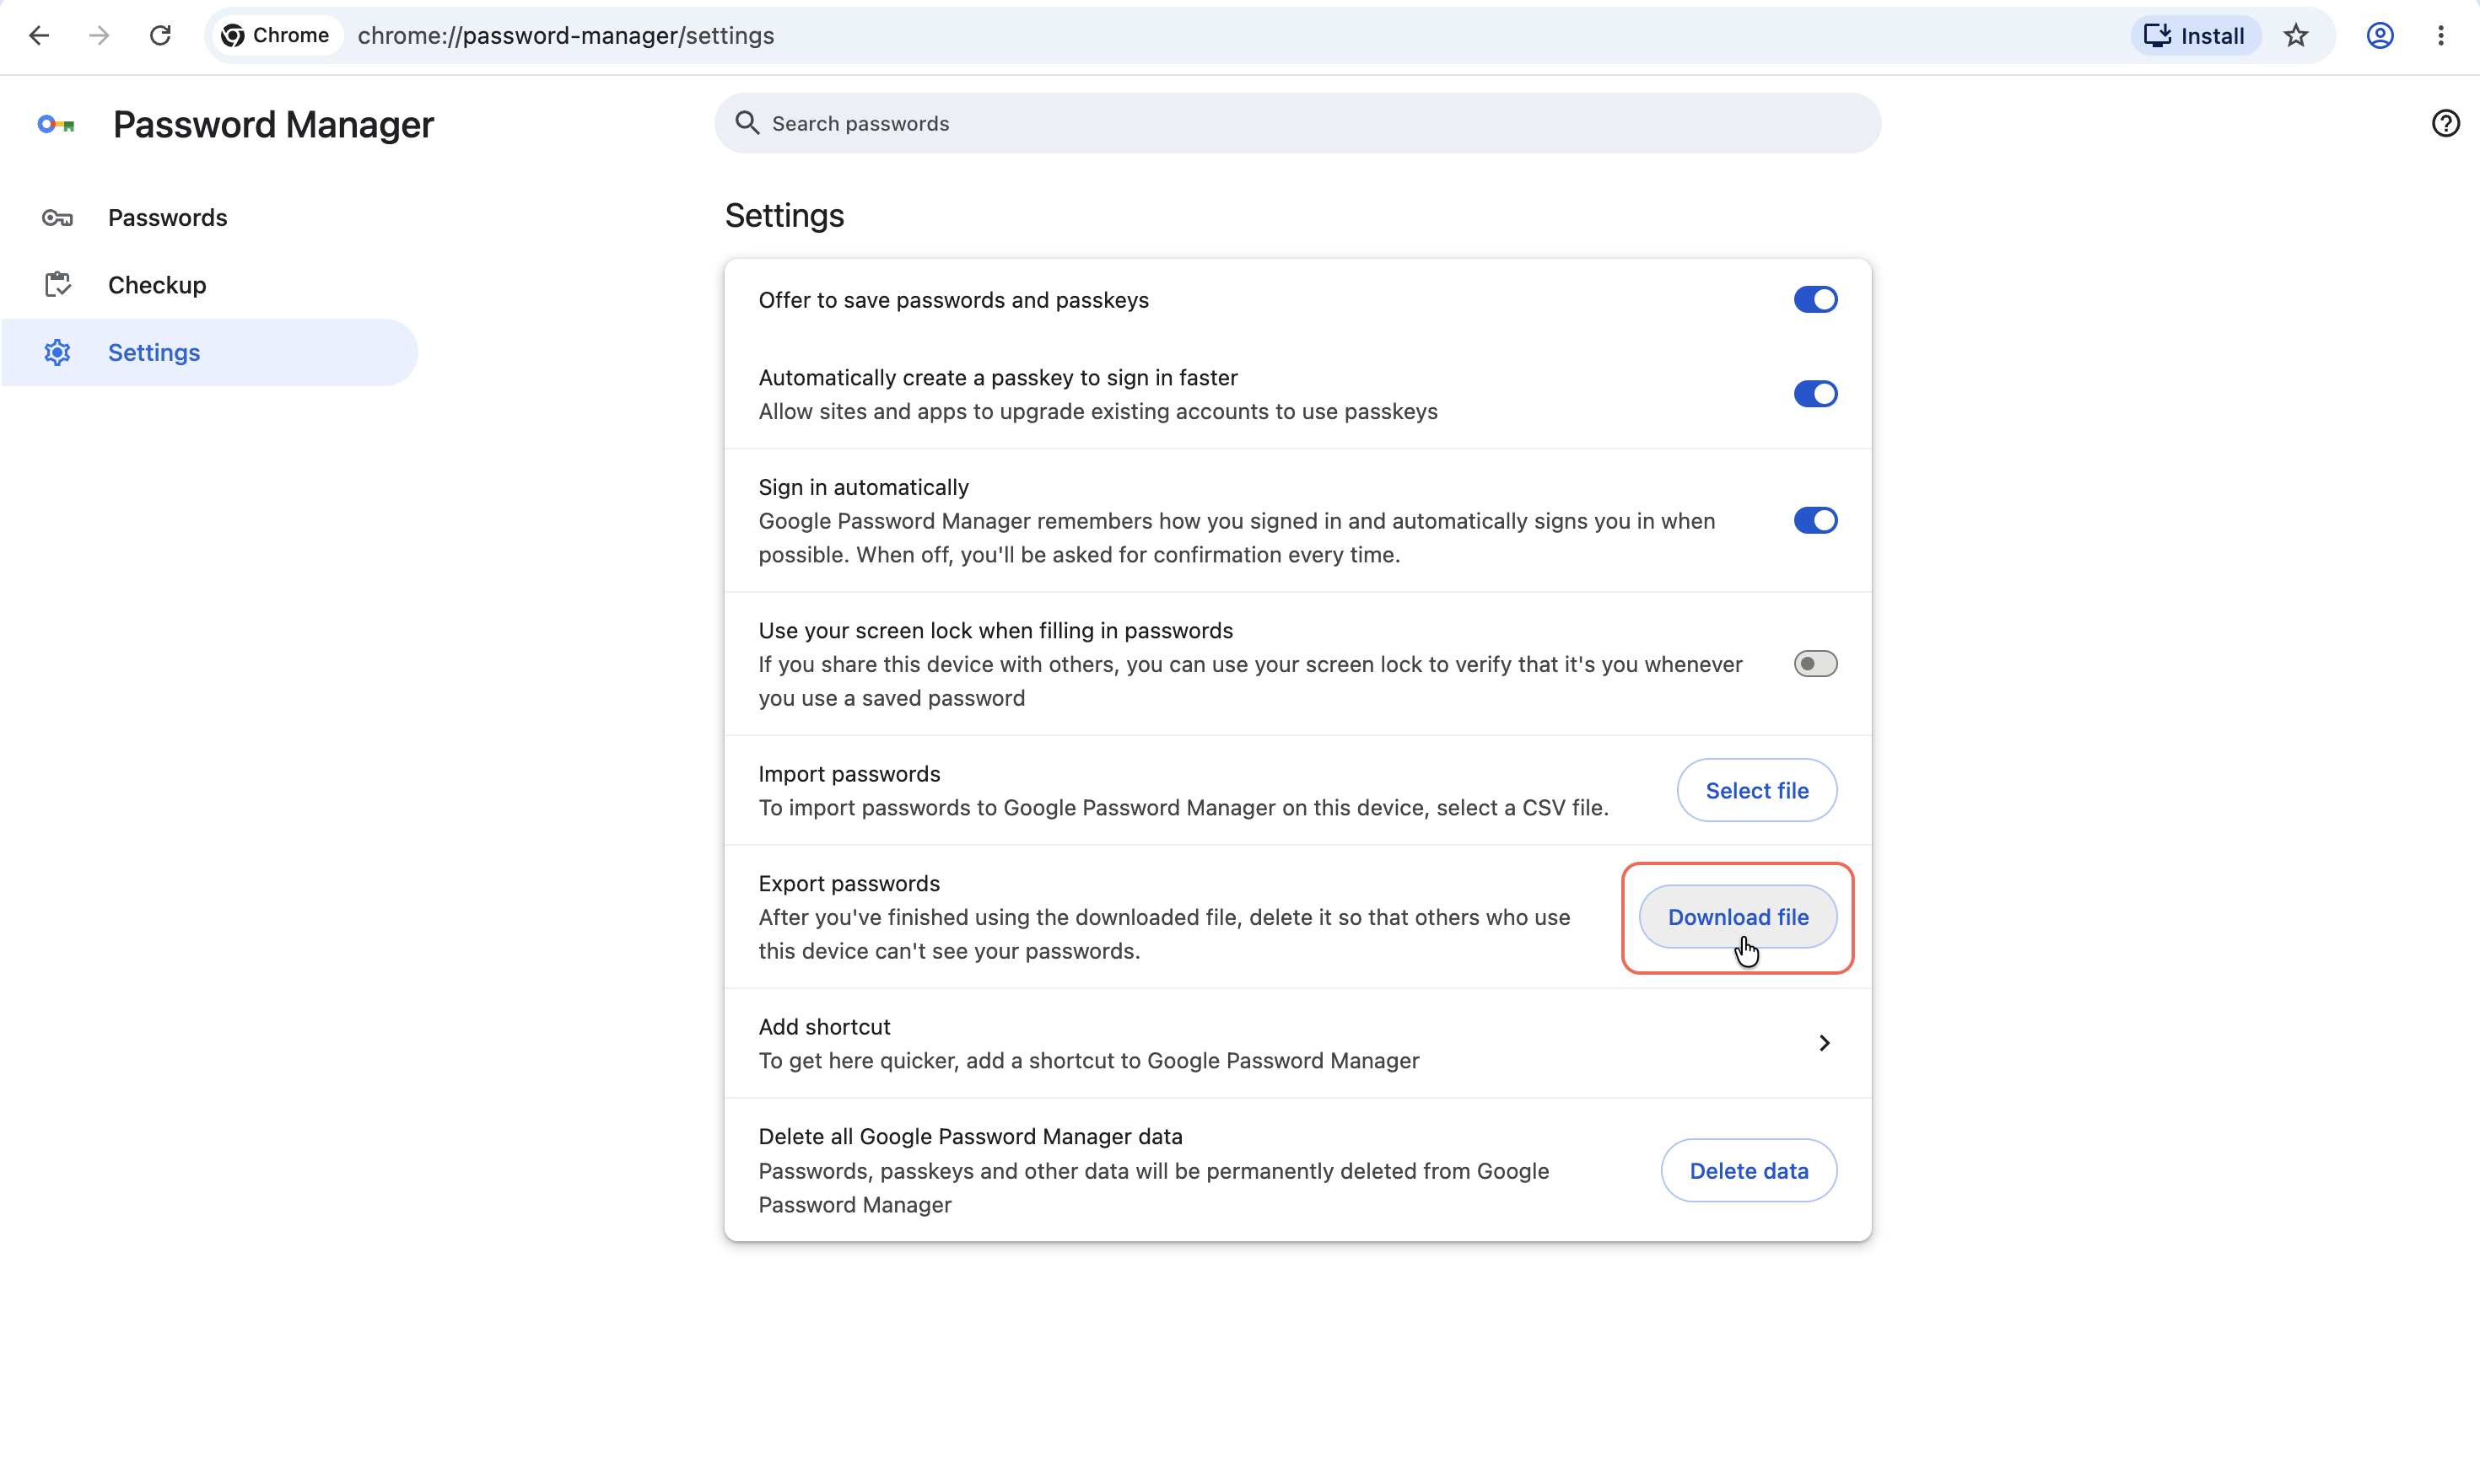The width and height of the screenshot is (2480, 1484).
Task: Expand the Add shortcut chevron
Action: click(1824, 1043)
